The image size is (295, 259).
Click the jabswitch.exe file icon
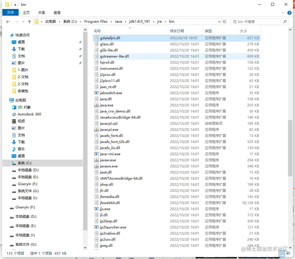coord(96,93)
